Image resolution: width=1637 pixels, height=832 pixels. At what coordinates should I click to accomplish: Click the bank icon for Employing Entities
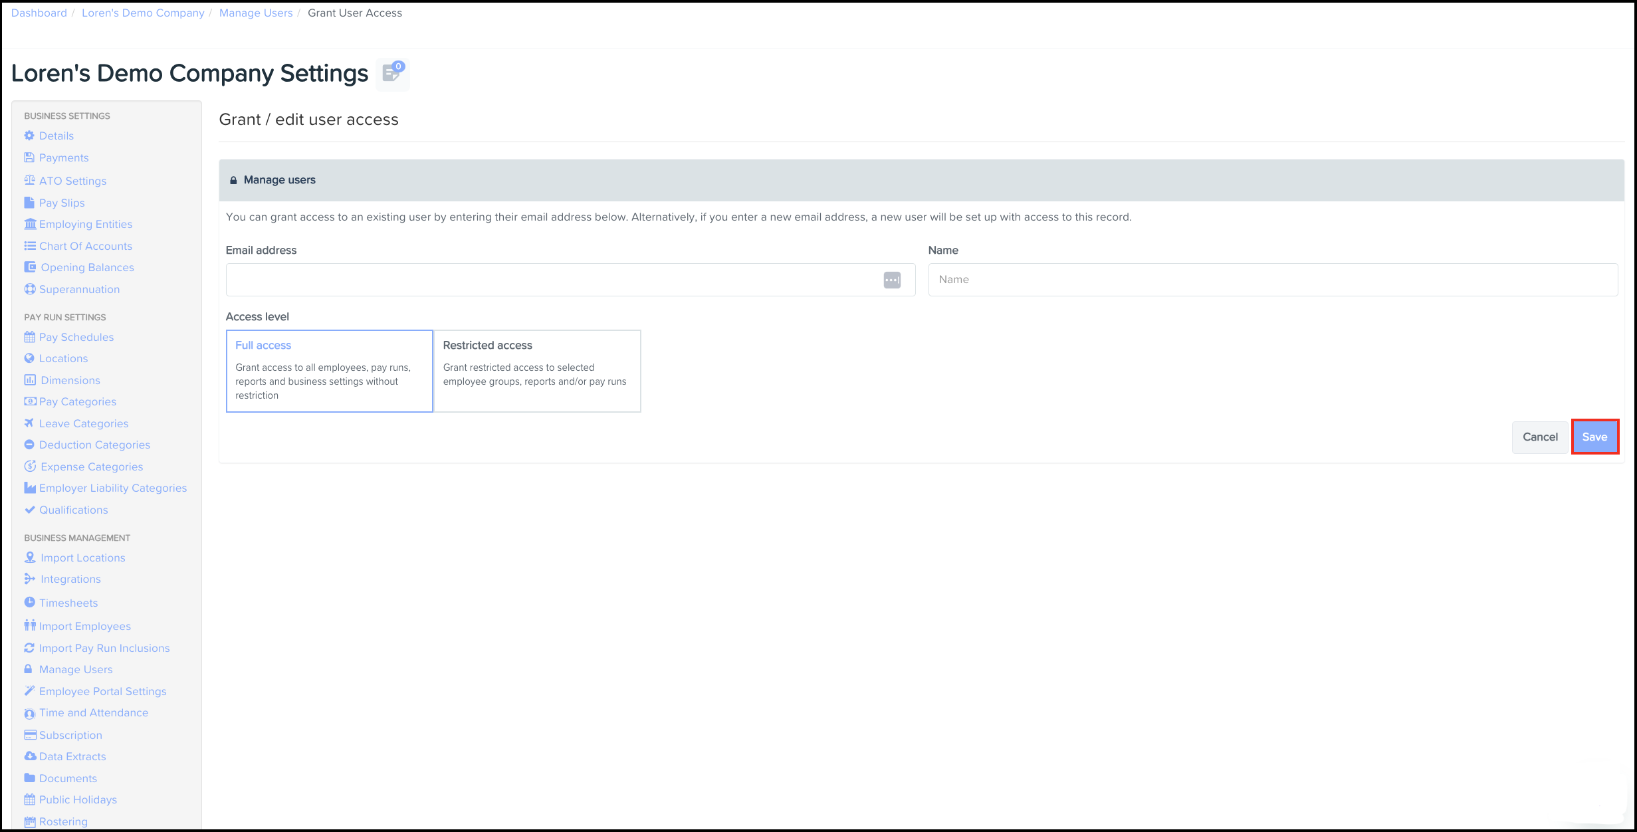pos(30,224)
